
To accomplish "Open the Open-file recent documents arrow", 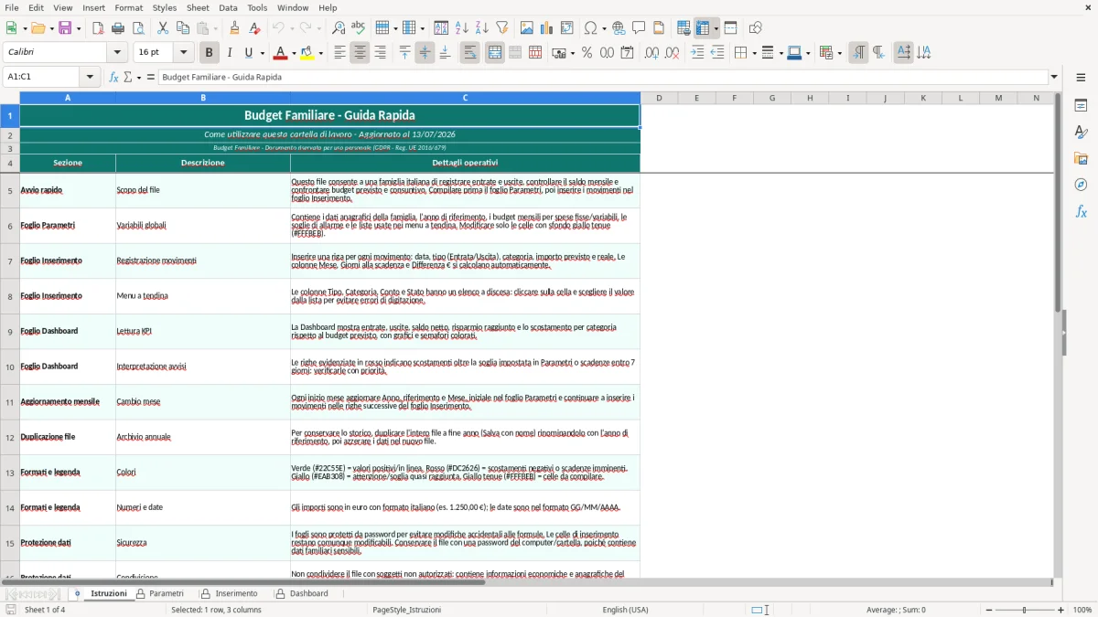I will click(x=50, y=28).
